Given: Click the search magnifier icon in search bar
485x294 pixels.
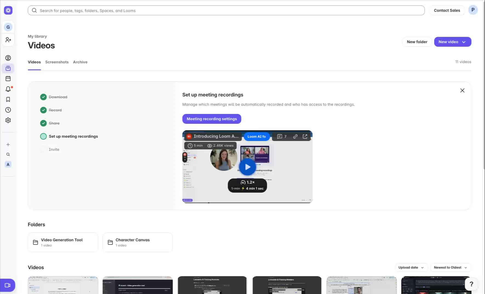Looking at the screenshot, I should [x=34, y=10].
